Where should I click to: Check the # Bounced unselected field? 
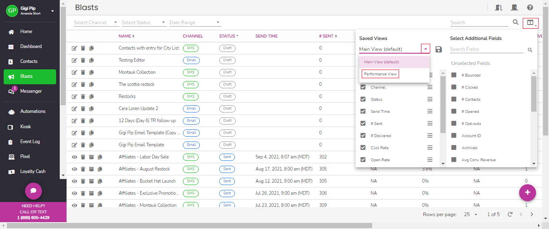point(454,75)
